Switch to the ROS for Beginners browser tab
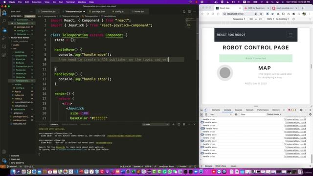Screen dimensions: 313x176 click(x=256, y=8)
